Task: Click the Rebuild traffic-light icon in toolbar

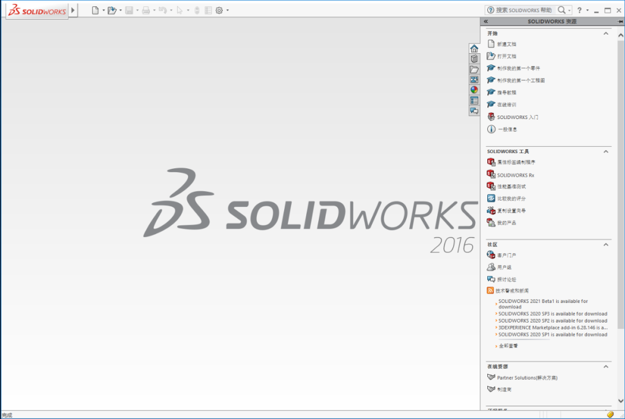Action: (197, 10)
